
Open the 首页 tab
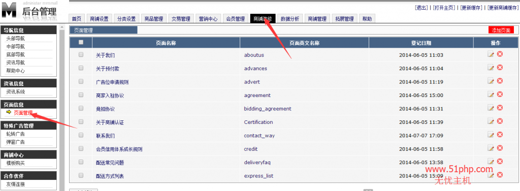(x=77, y=19)
